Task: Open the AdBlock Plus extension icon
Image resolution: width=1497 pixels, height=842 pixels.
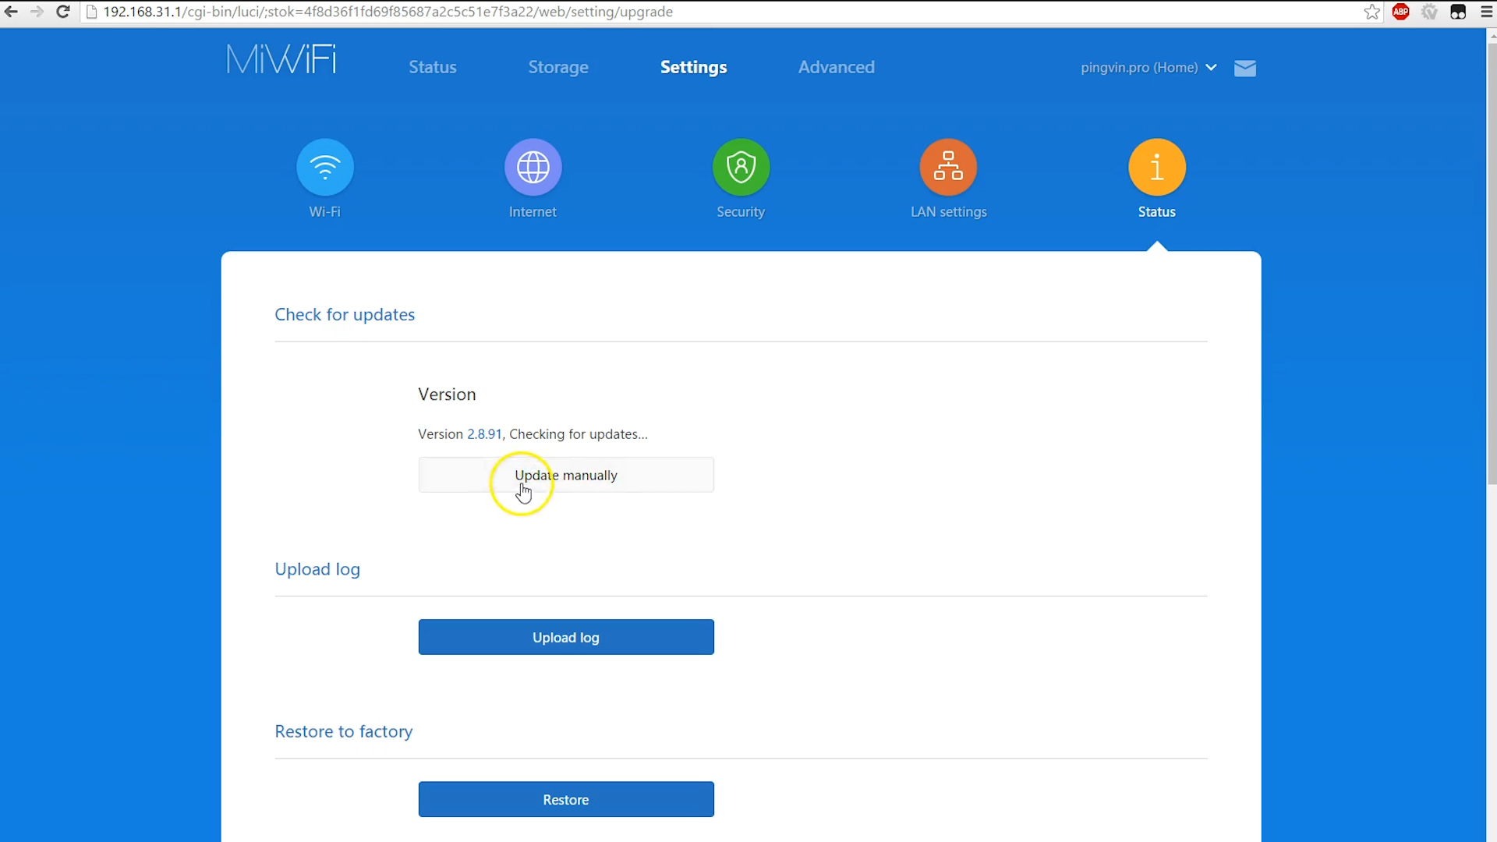Action: 1400,12
